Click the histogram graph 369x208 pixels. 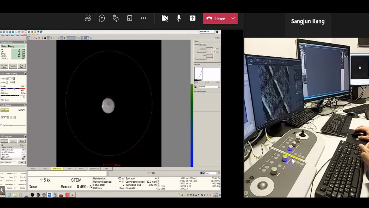pyautogui.click(x=207, y=74)
